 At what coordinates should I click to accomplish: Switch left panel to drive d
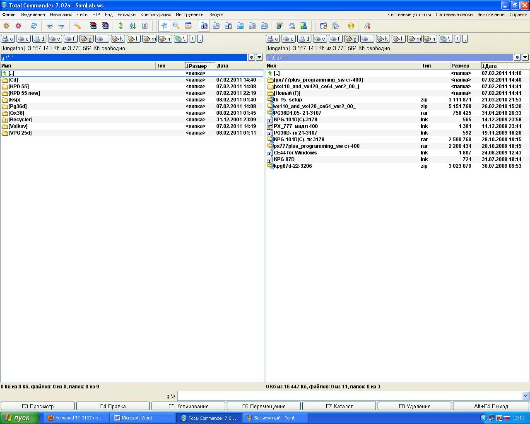click(39, 39)
